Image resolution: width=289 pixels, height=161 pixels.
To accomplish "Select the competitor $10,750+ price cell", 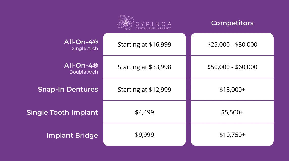I will click(x=232, y=135).
